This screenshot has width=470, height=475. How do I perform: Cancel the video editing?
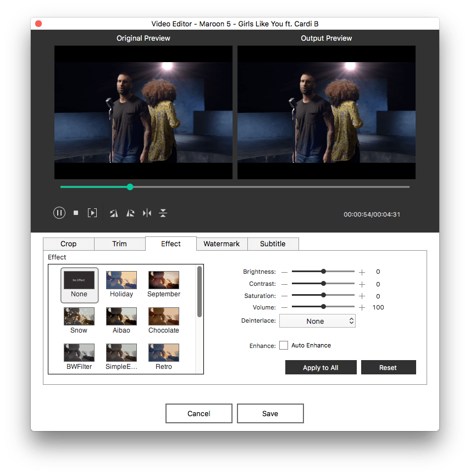[x=199, y=413]
